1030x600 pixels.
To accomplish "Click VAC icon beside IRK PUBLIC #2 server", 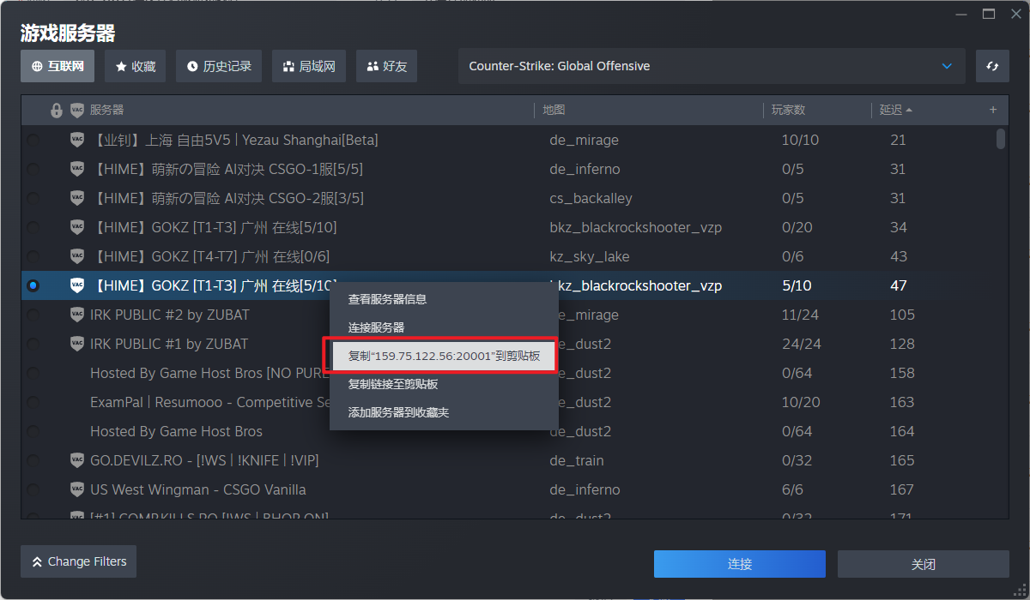I will click(77, 315).
